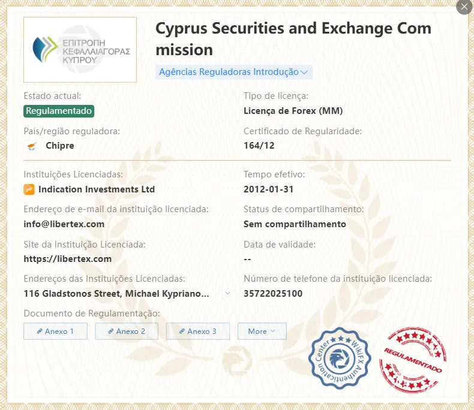The image size is (474, 410).
Task: Expand the 116 Gladstonos Street address
Action: [227, 293]
